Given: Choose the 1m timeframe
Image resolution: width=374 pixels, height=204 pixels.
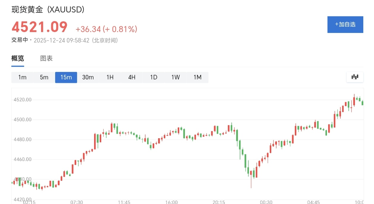Looking at the screenshot, I should point(22,77).
